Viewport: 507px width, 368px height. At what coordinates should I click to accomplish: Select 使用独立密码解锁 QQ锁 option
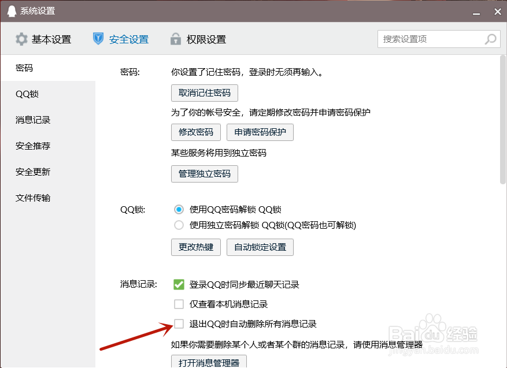point(179,225)
